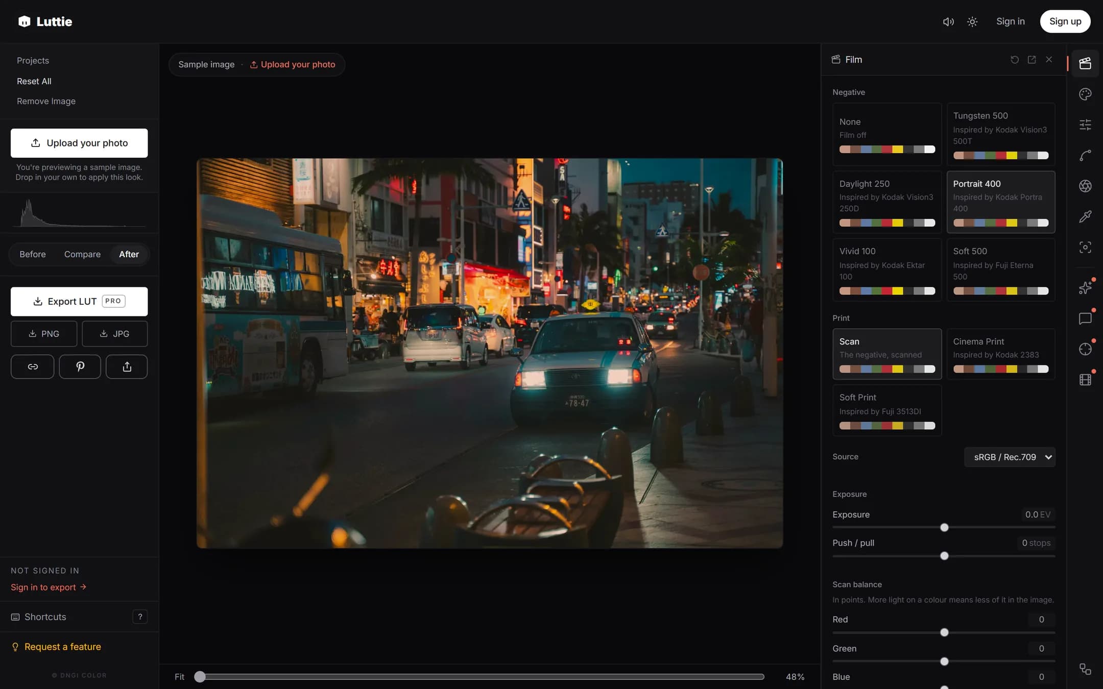1103x689 pixels.
Task: Download image as JPG
Action: [x=115, y=334]
